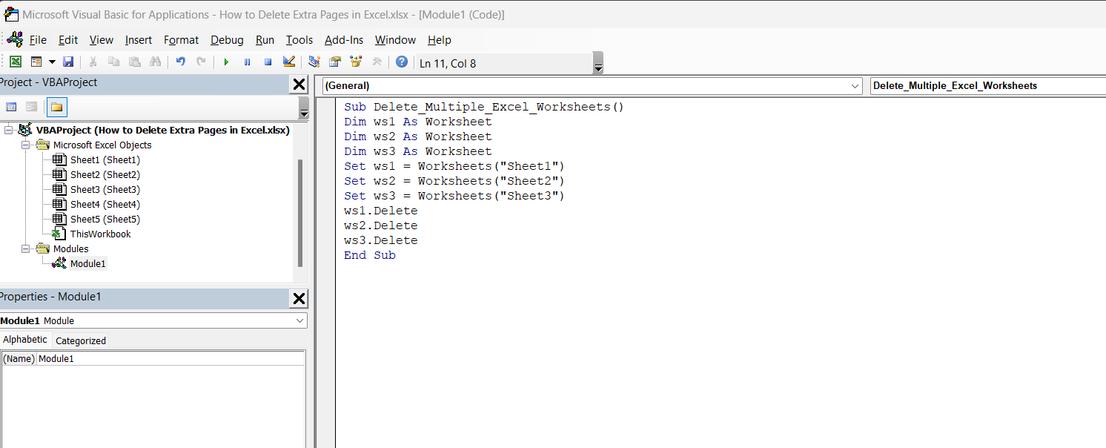Open the Module1 Module object dropdown
1106x448 pixels.
click(x=299, y=320)
